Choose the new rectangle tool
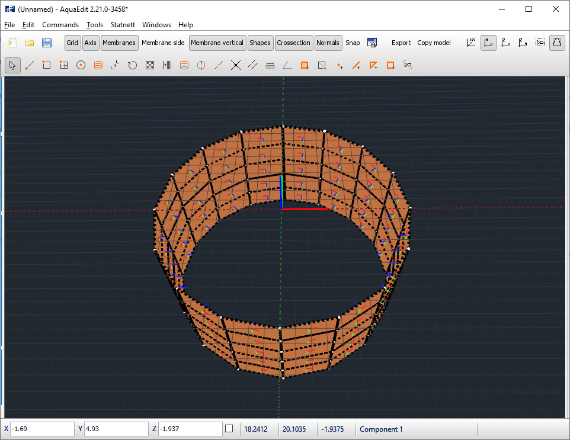Image resolution: width=570 pixels, height=440 pixels. coord(46,65)
